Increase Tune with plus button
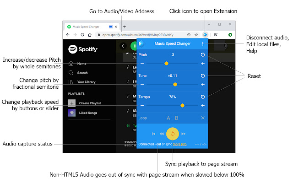 pyautogui.click(x=203, y=84)
